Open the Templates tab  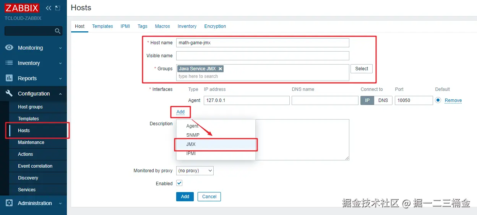102,26
